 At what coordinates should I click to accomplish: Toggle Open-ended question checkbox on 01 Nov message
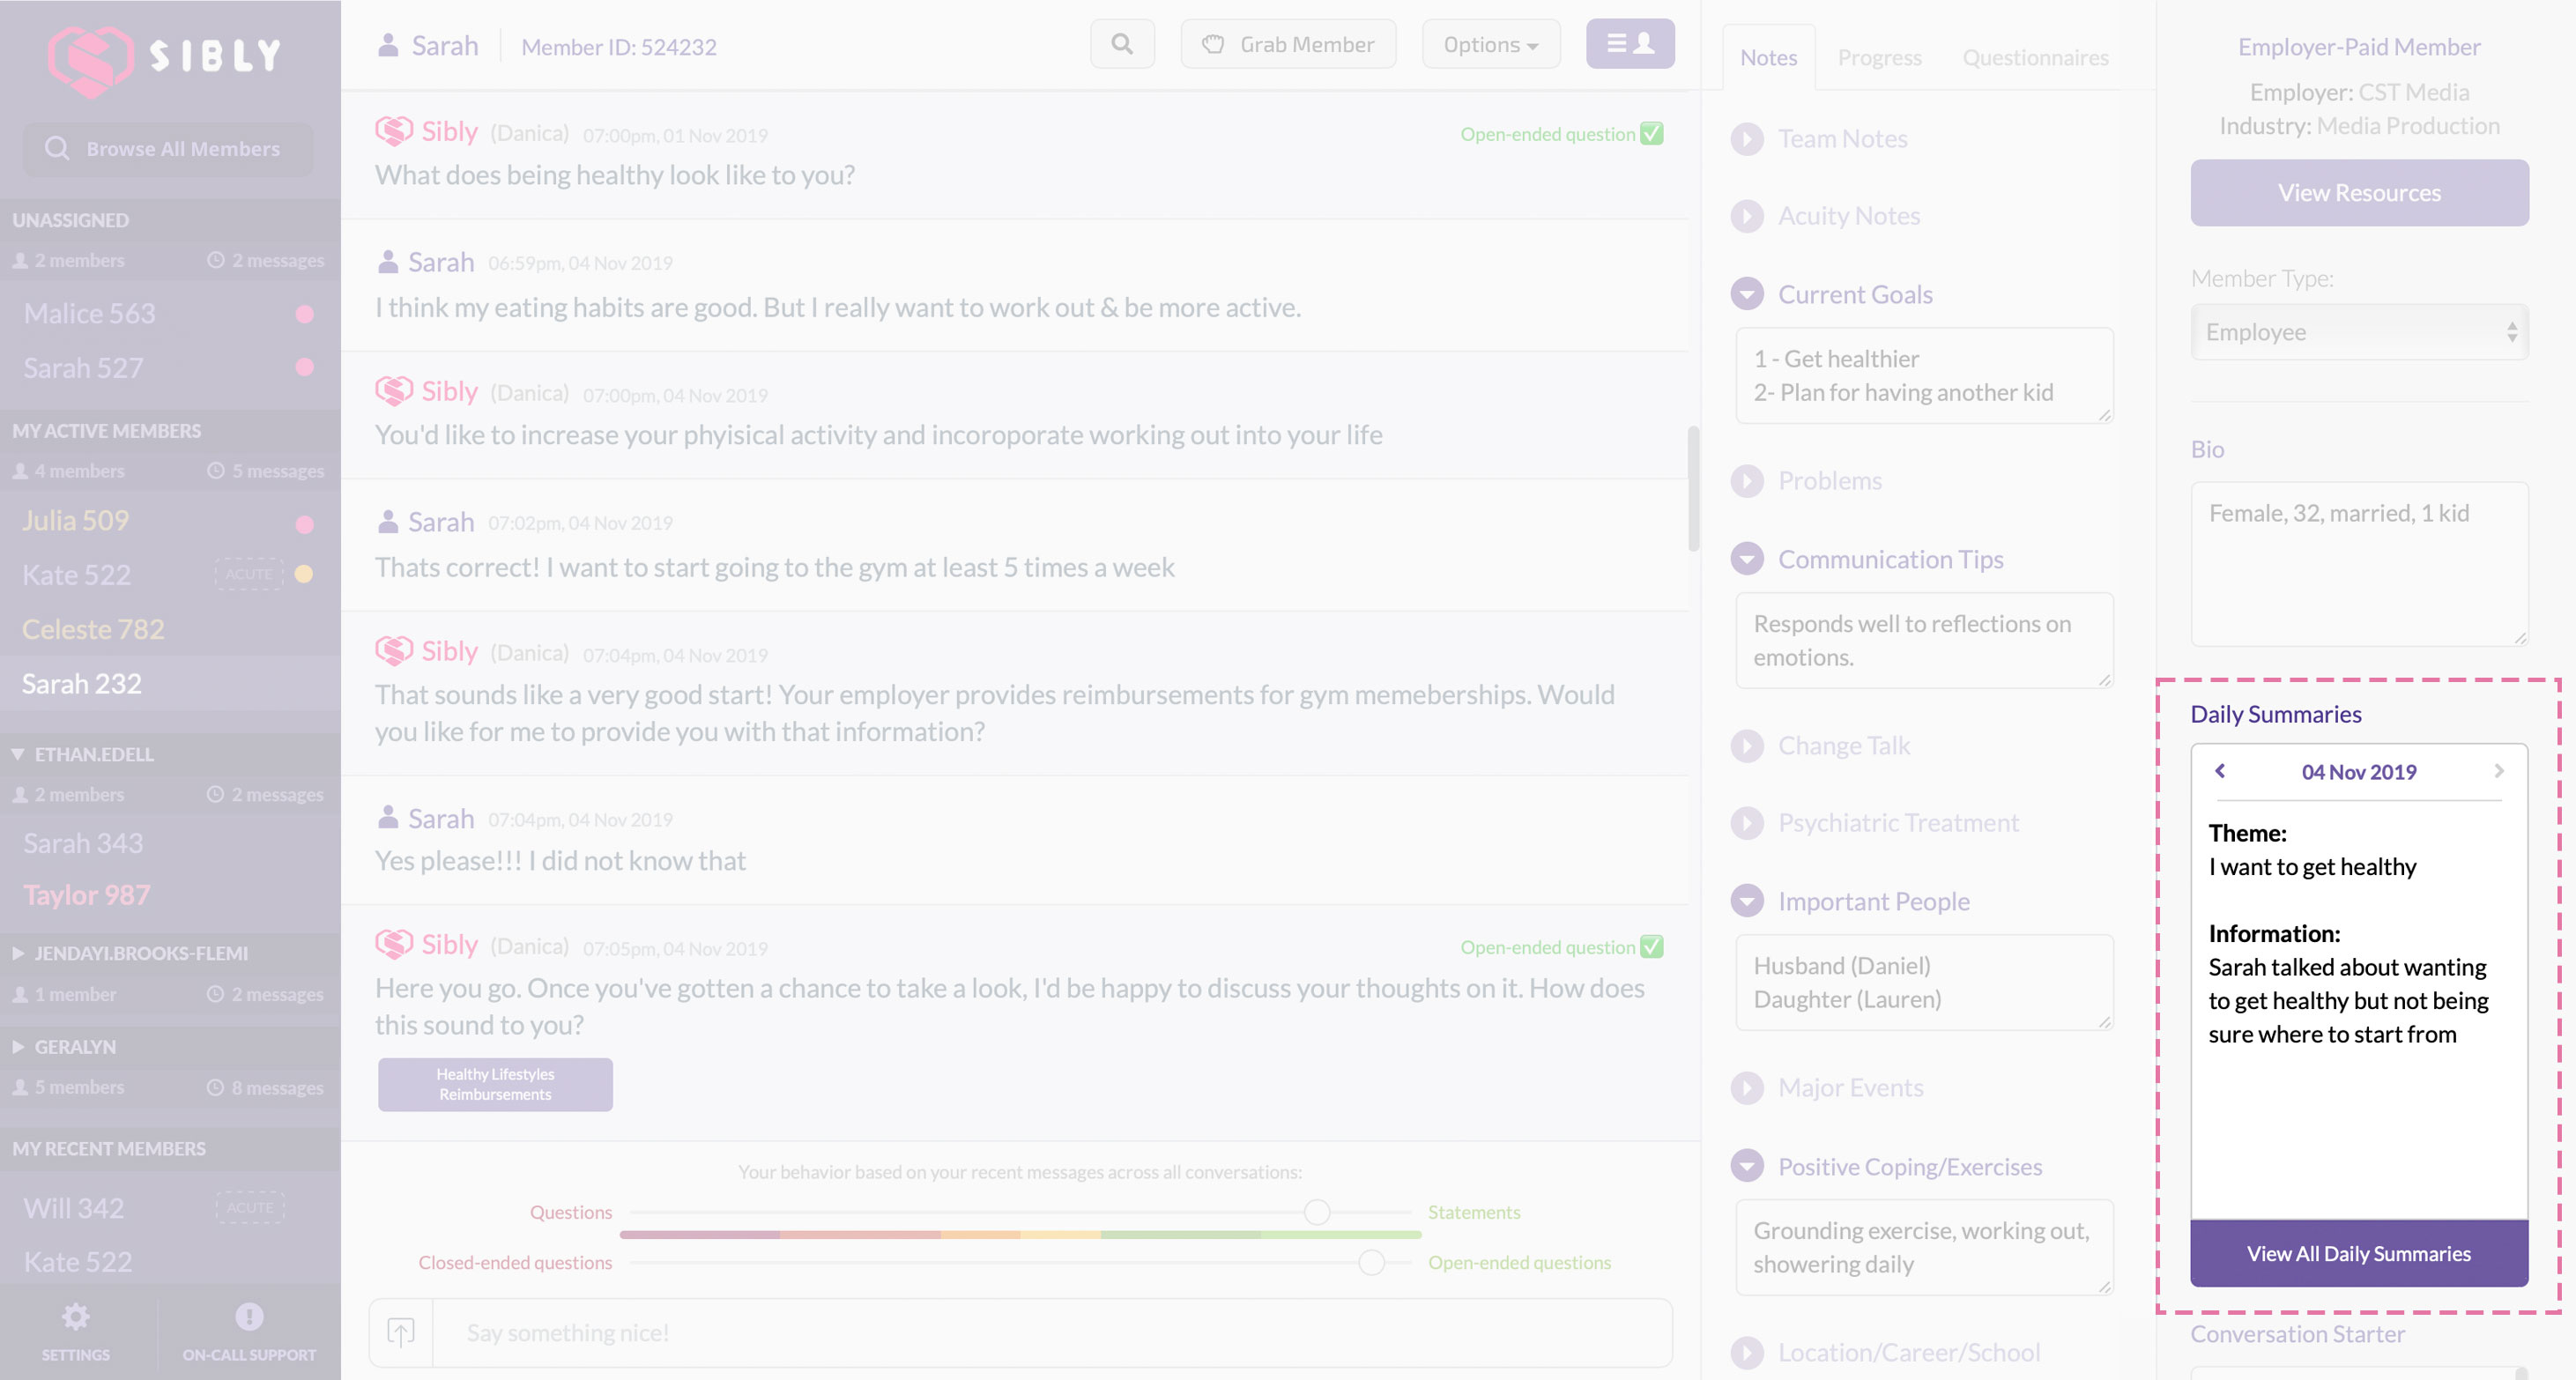[x=1652, y=133]
